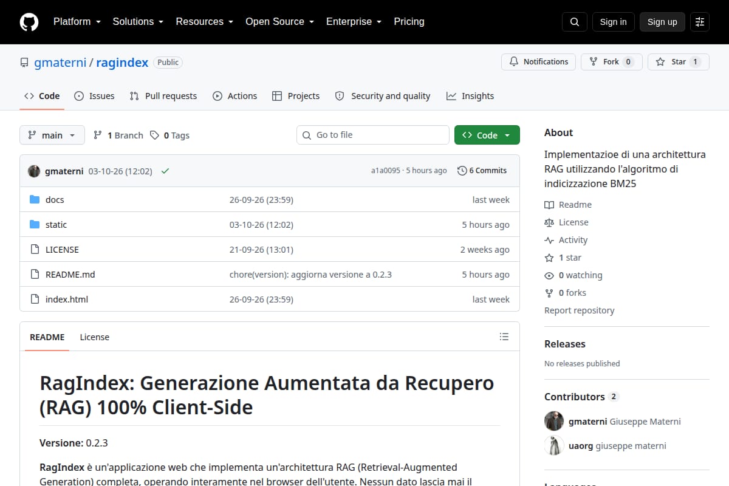
Task: Click the index.html file icon
Action: coord(35,299)
